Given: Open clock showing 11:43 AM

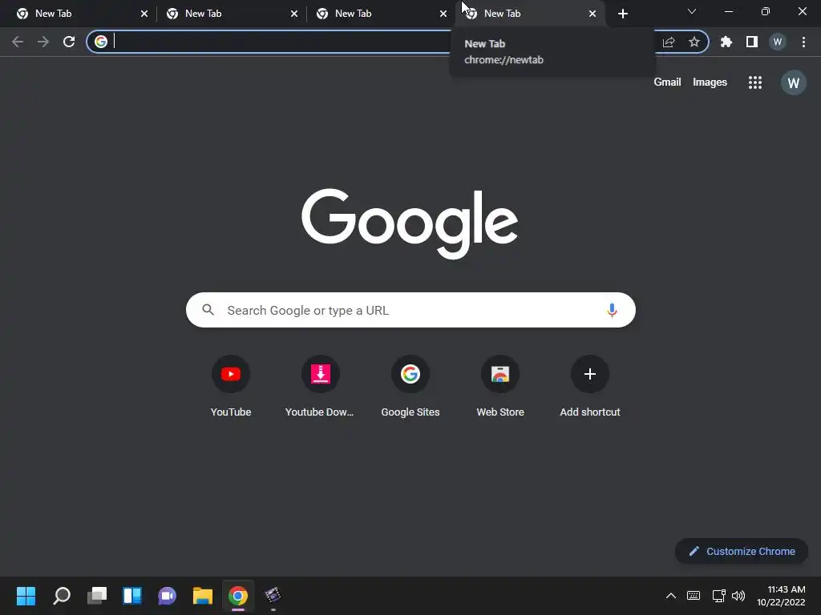Looking at the screenshot, I should (x=781, y=596).
